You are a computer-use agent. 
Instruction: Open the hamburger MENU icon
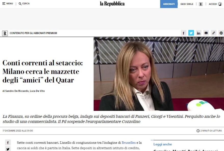coord(4,4)
